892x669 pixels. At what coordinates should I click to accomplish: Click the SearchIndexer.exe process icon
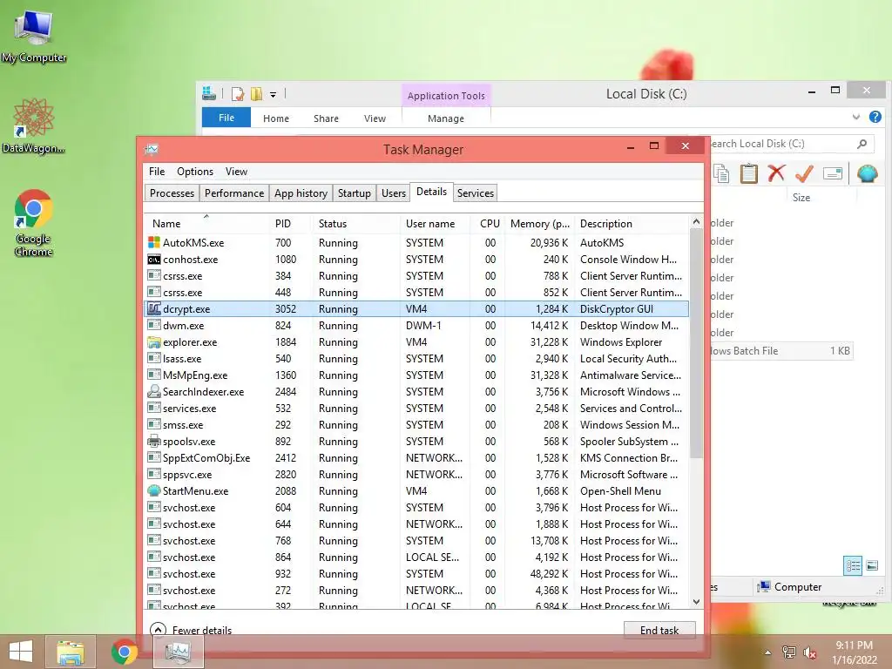(x=153, y=391)
